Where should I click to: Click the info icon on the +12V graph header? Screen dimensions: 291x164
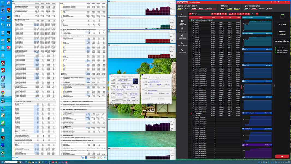coord(271,81)
